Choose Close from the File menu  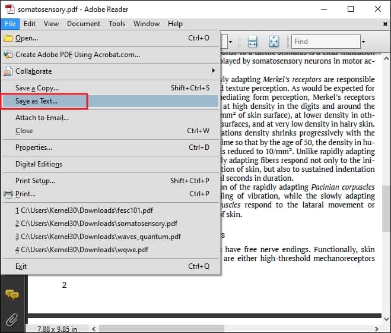click(x=110, y=131)
